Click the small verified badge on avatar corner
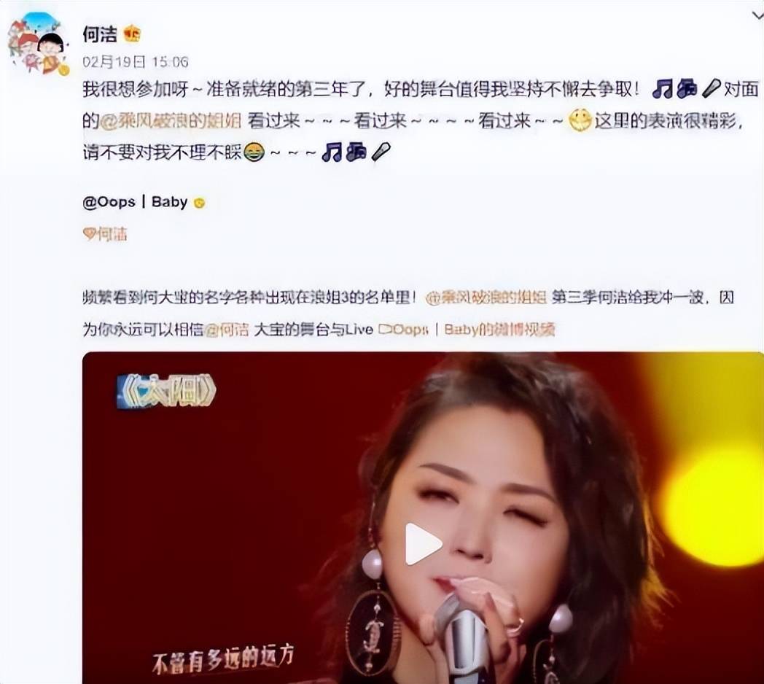 [x=64, y=71]
